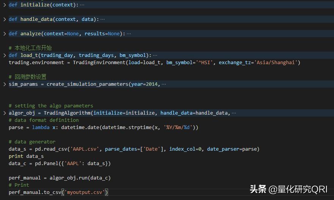The image size is (334, 200).
Task: Click the 'myoutput.csv' string
Action: coord(85,192)
